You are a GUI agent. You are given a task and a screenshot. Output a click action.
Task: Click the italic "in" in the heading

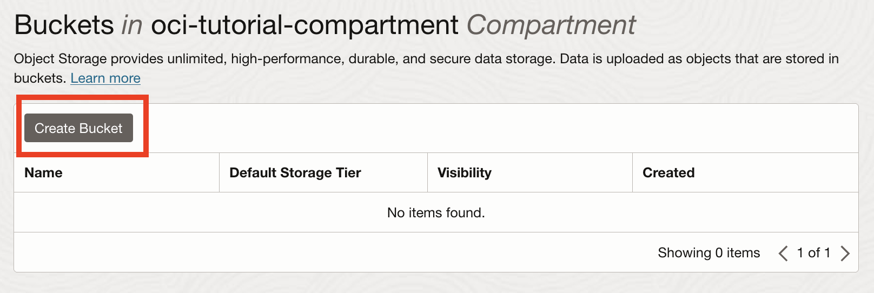click(x=132, y=25)
